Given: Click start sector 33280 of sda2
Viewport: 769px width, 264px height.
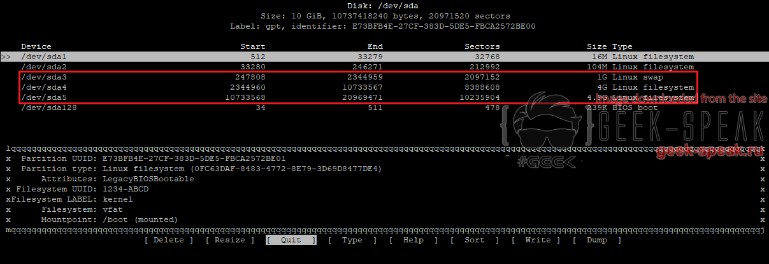Looking at the screenshot, I should [x=253, y=67].
